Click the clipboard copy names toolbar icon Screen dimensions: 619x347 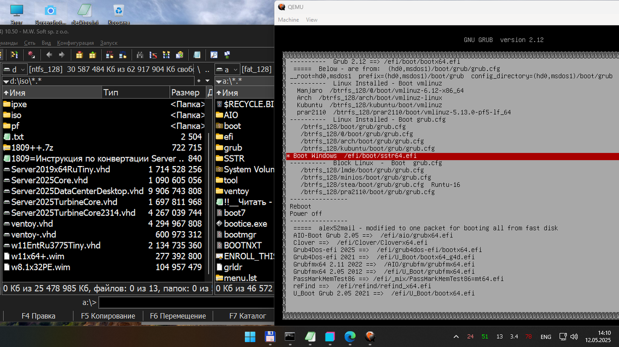(179, 55)
